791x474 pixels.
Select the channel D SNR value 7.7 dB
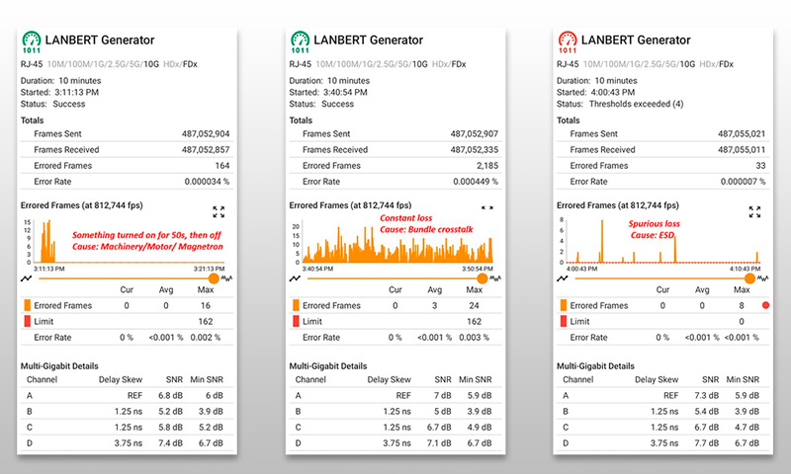coord(707,443)
